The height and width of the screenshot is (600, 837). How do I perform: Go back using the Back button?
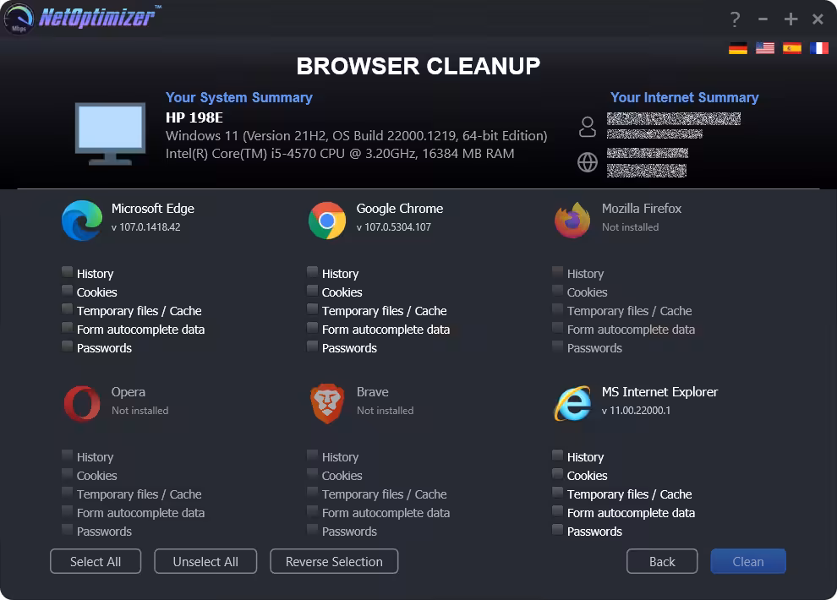tap(662, 562)
